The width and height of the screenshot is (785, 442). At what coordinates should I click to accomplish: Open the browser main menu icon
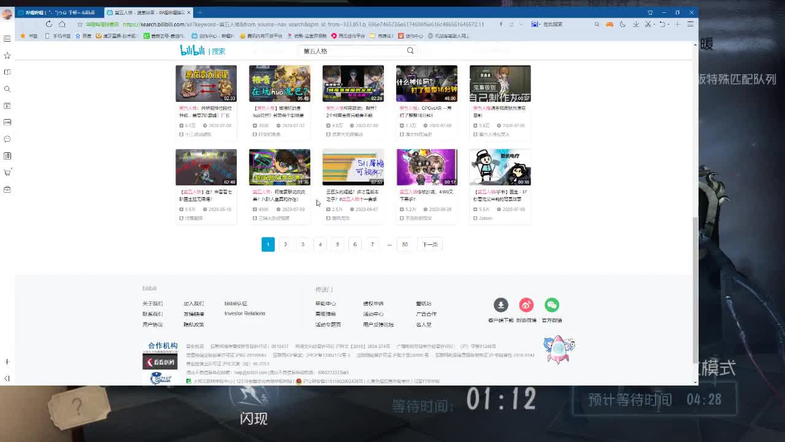(691, 24)
